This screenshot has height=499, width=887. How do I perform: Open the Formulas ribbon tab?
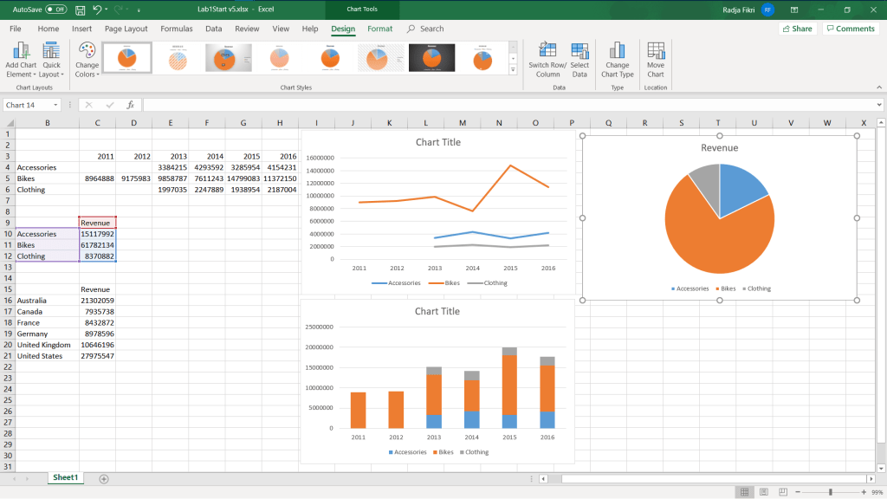coord(177,29)
